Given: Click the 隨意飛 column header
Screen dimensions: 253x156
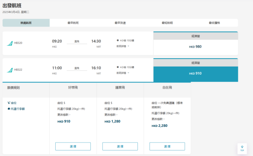Looking at the screenshot, I should 120,88.
